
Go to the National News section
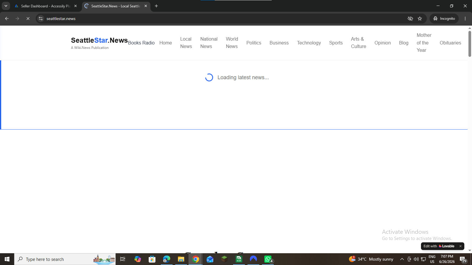pyautogui.click(x=209, y=43)
